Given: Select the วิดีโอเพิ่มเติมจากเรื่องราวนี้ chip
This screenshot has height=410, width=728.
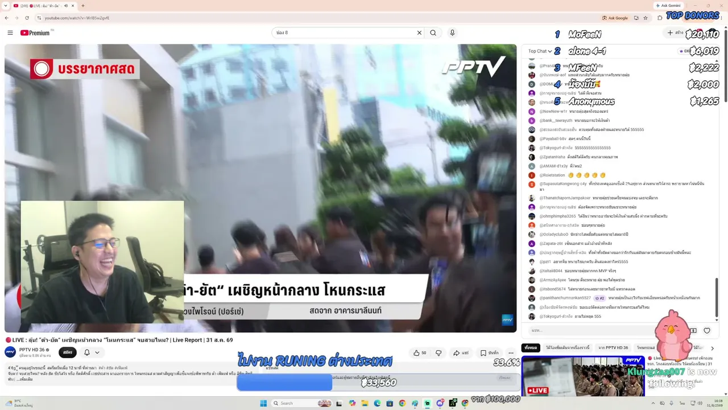Looking at the screenshot, I should (567, 348).
